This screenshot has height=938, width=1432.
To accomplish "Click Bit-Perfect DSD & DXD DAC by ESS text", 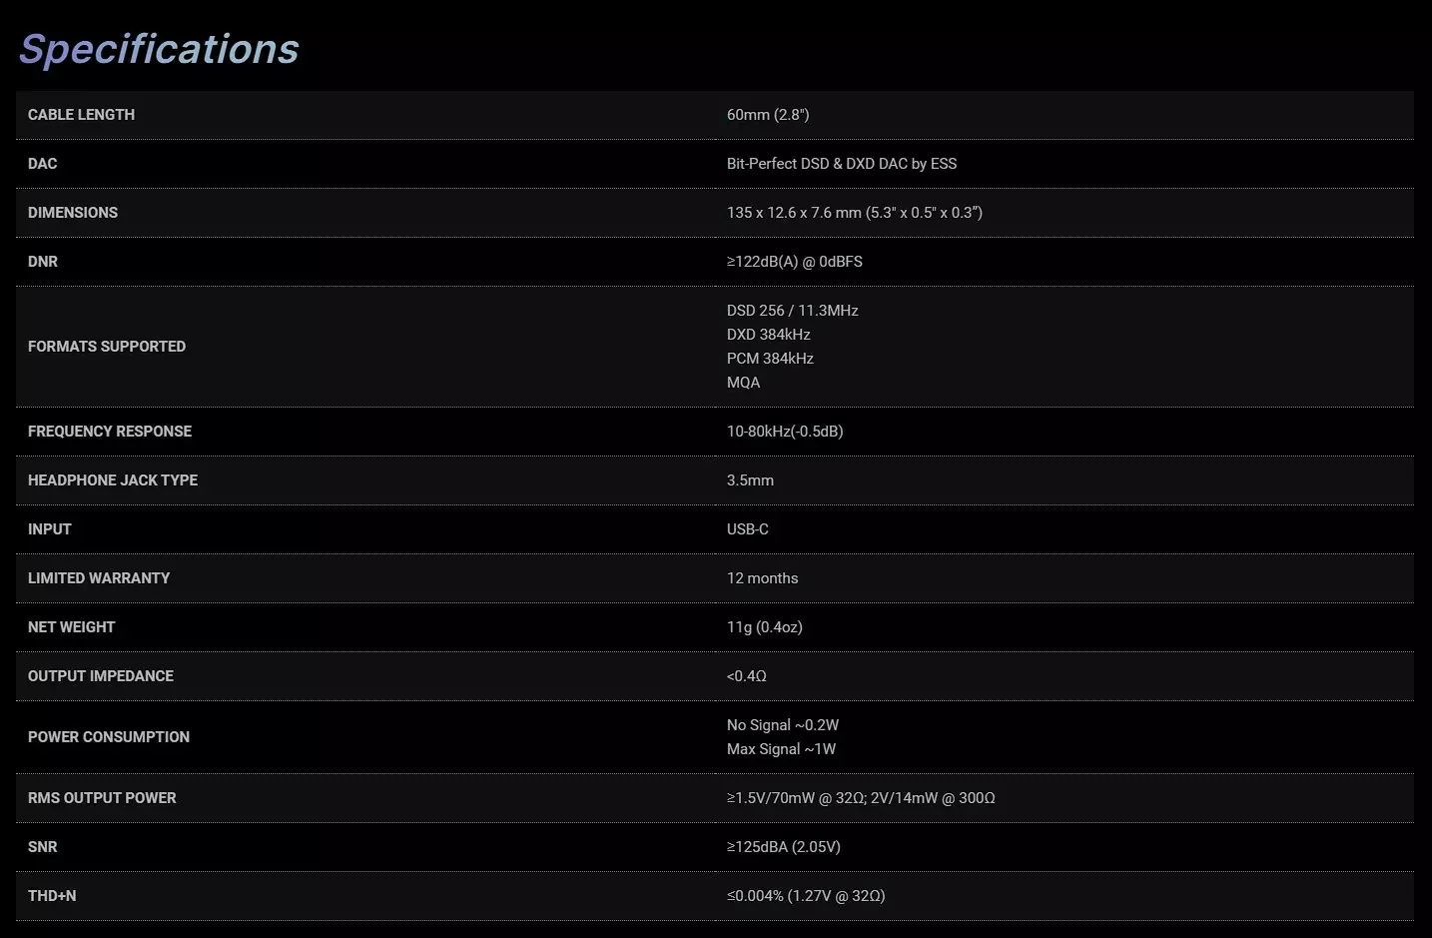I will point(842,164).
